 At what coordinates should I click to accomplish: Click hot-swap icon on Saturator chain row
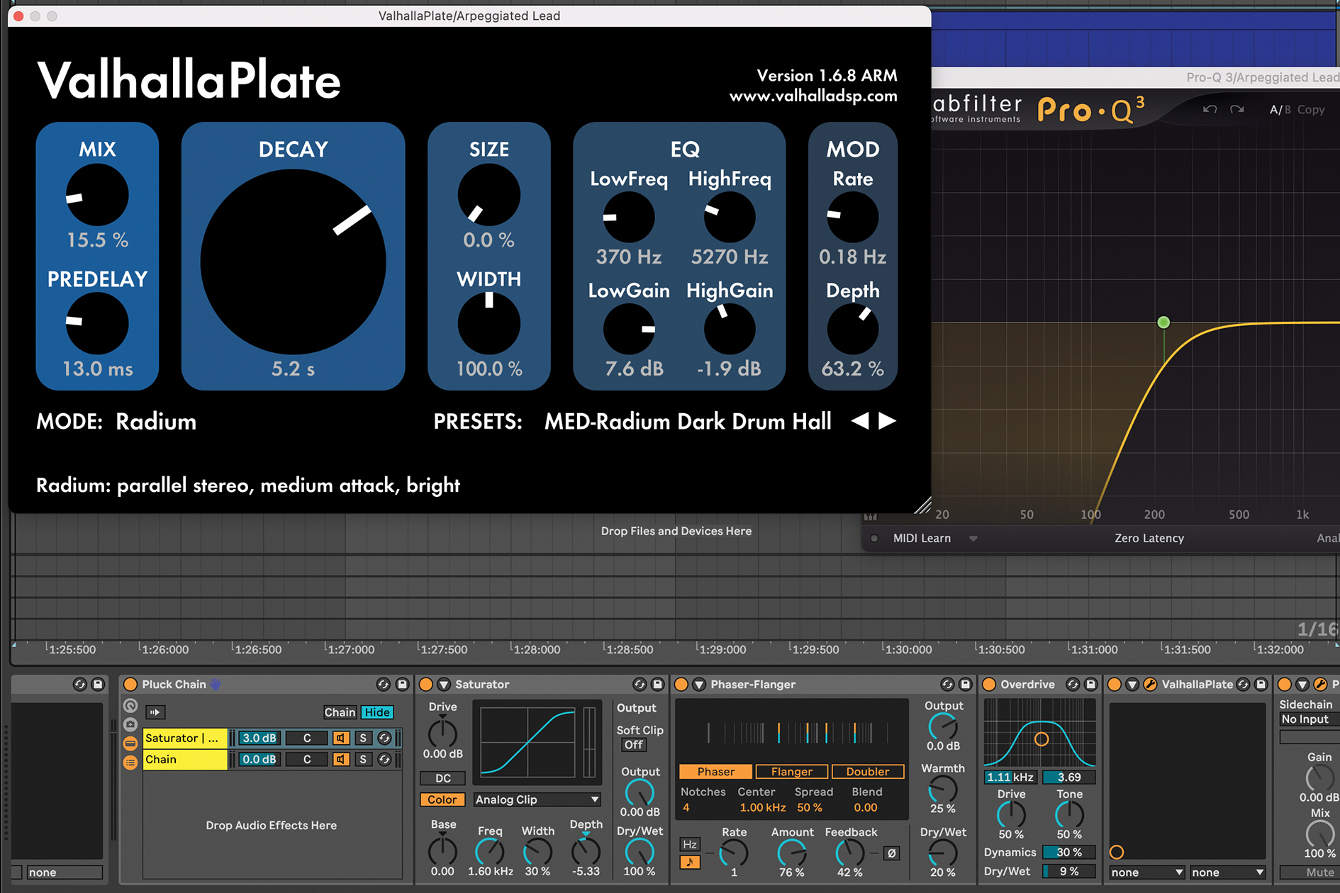[x=384, y=738]
